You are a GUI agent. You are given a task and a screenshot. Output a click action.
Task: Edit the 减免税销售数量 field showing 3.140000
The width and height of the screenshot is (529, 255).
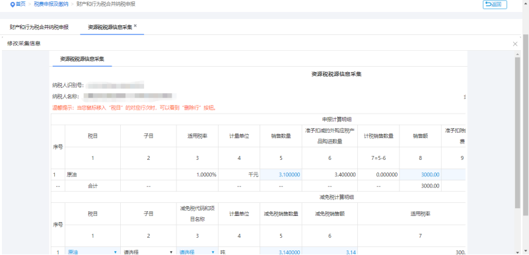point(281,252)
